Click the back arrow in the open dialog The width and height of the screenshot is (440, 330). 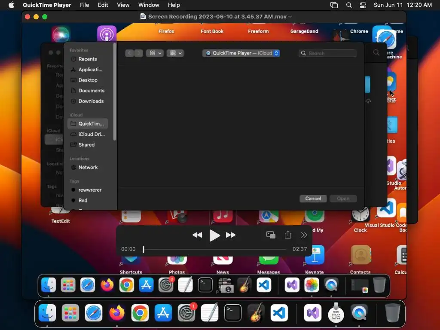[x=129, y=53]
